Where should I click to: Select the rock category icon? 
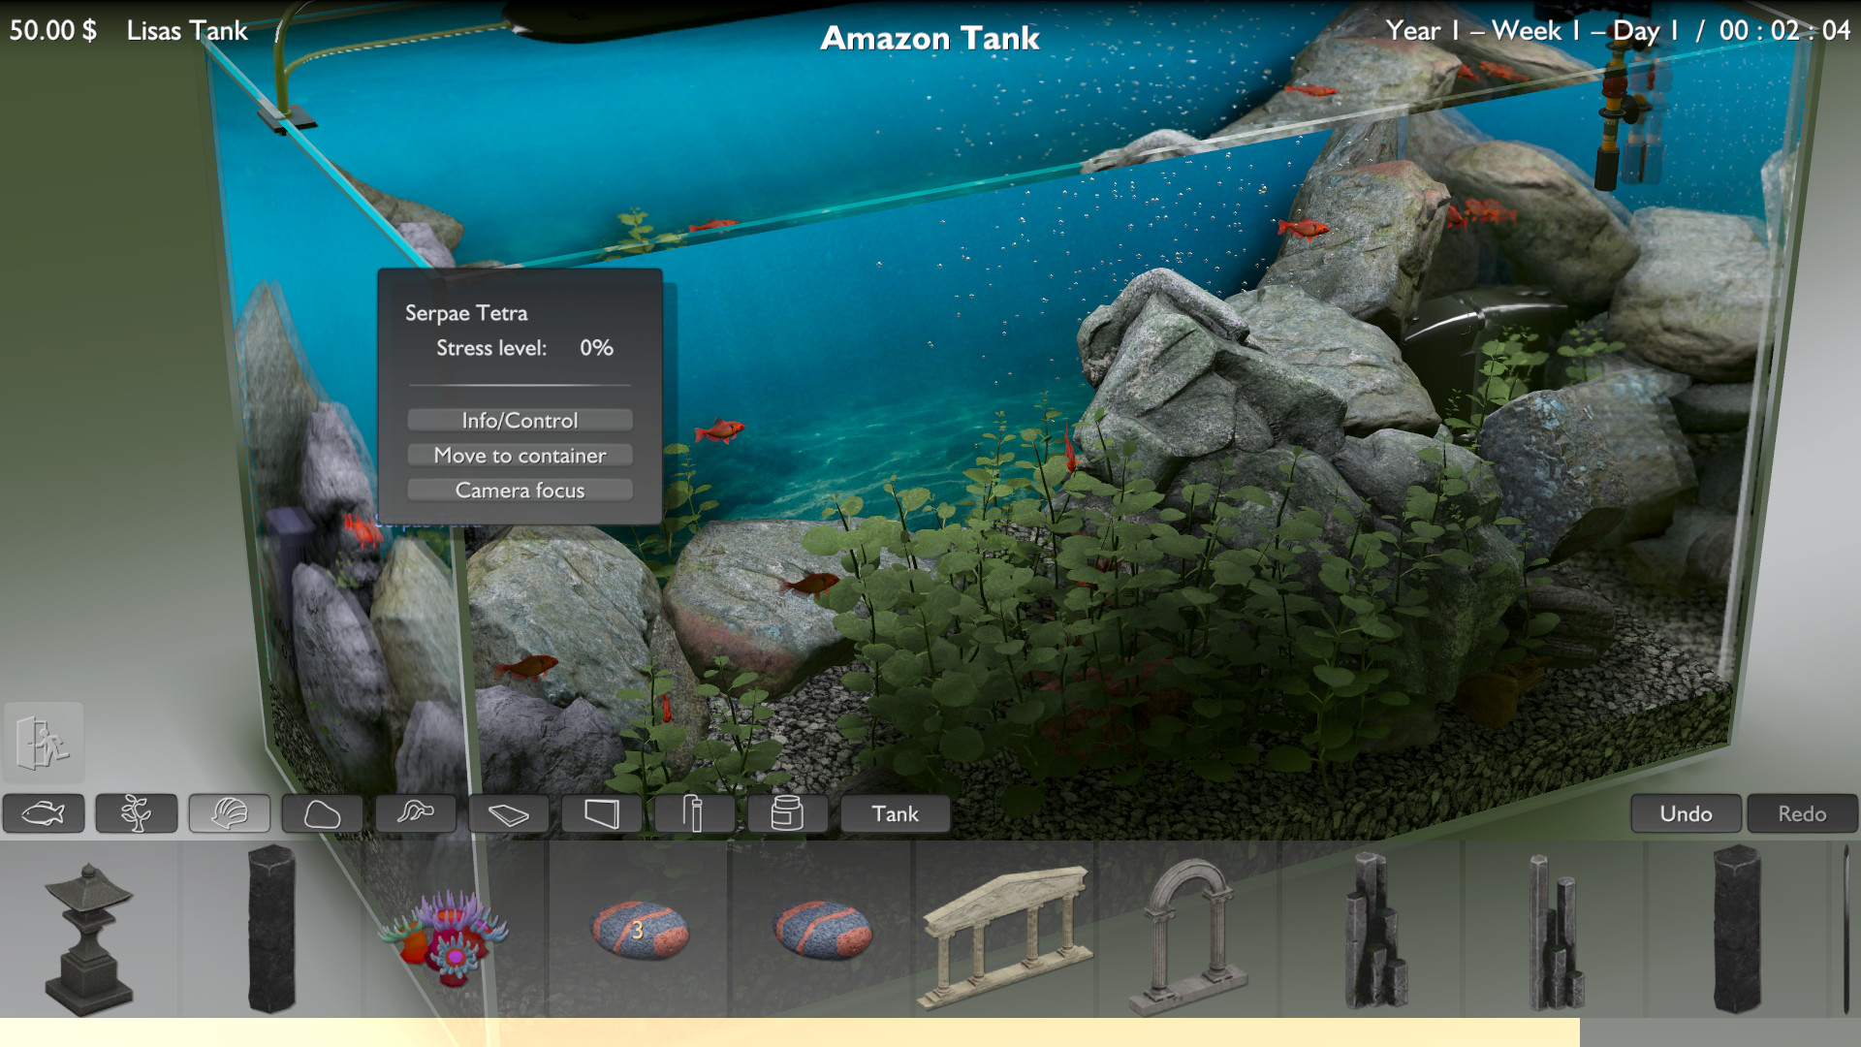(322, 813)
